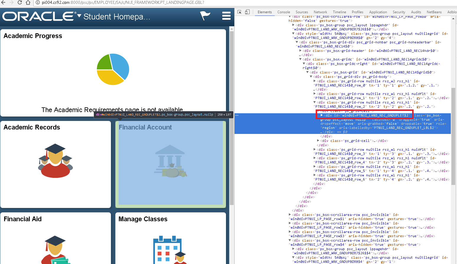Click the homepage vertical scrollbar
Viewport: 457px width, 264px height.
[x=232, y=118]
